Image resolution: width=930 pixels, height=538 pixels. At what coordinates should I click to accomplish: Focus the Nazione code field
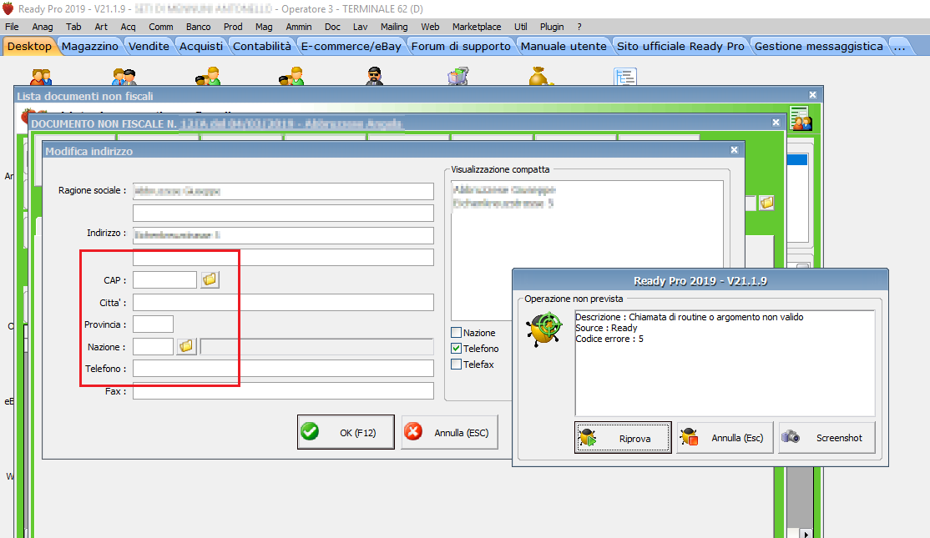pos(153,346)
